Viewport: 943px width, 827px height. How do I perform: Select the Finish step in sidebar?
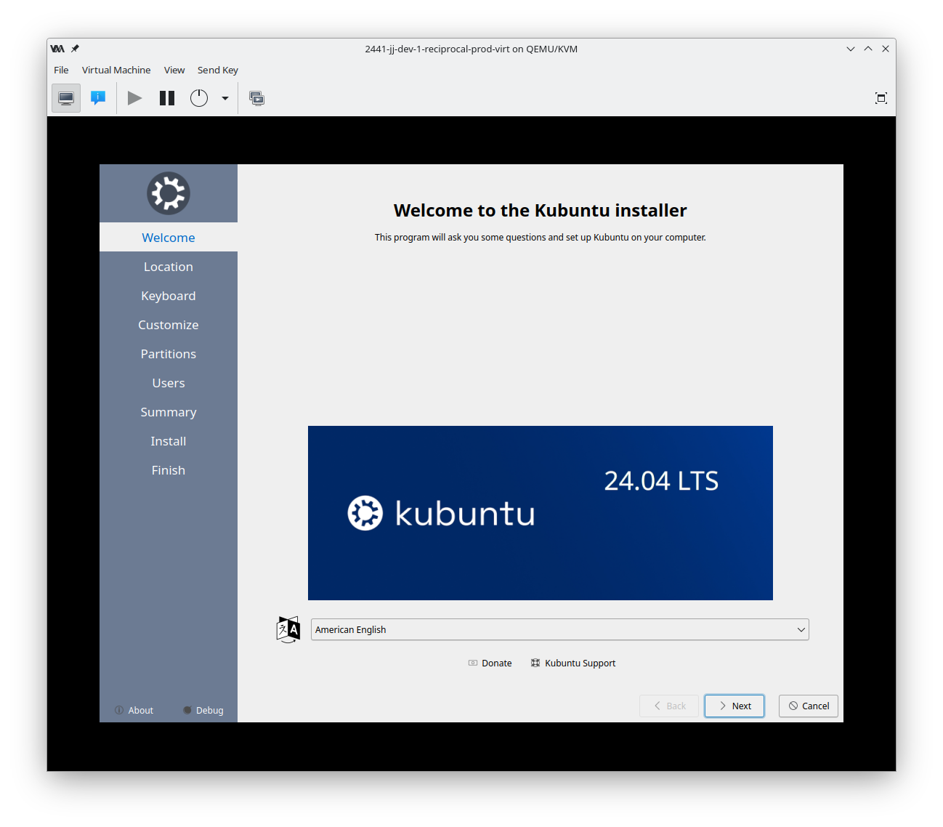click(169, 470)
